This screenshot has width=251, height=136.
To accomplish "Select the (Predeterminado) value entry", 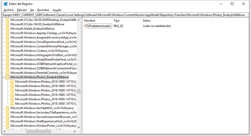I will (x=99, y=26).
